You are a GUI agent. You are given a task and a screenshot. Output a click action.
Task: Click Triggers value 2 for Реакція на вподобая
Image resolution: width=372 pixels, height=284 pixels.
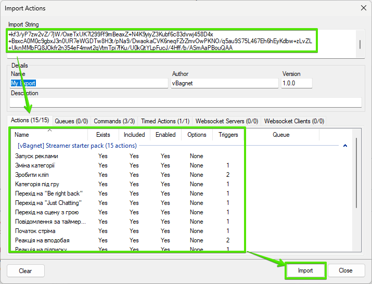click(228, 240)
